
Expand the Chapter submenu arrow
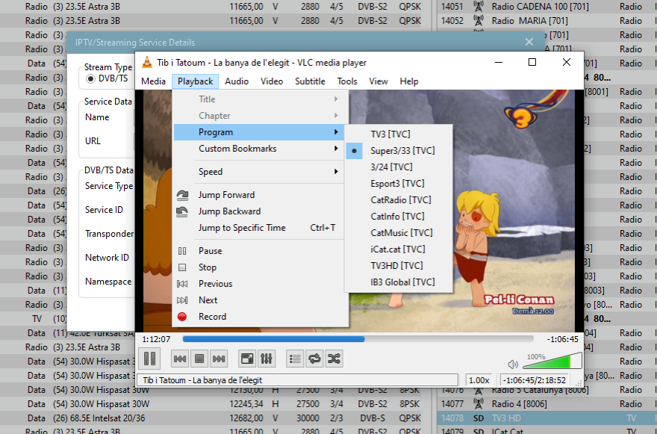[x=336, y=115]
